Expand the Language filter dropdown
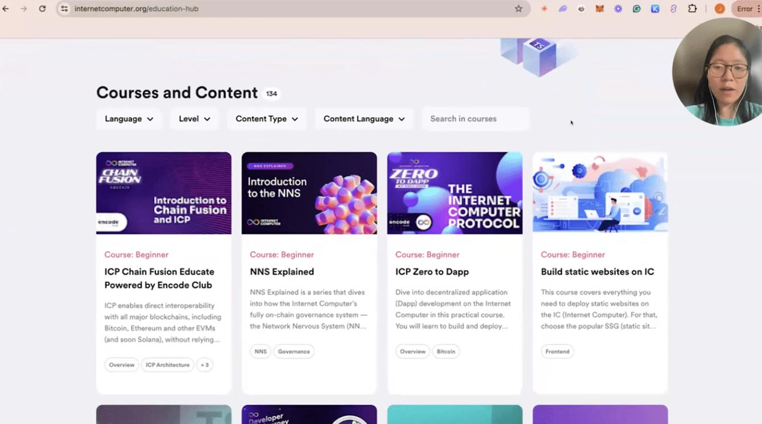The height and width of the screenshot is (424, 762). click(x=129, y=119)
